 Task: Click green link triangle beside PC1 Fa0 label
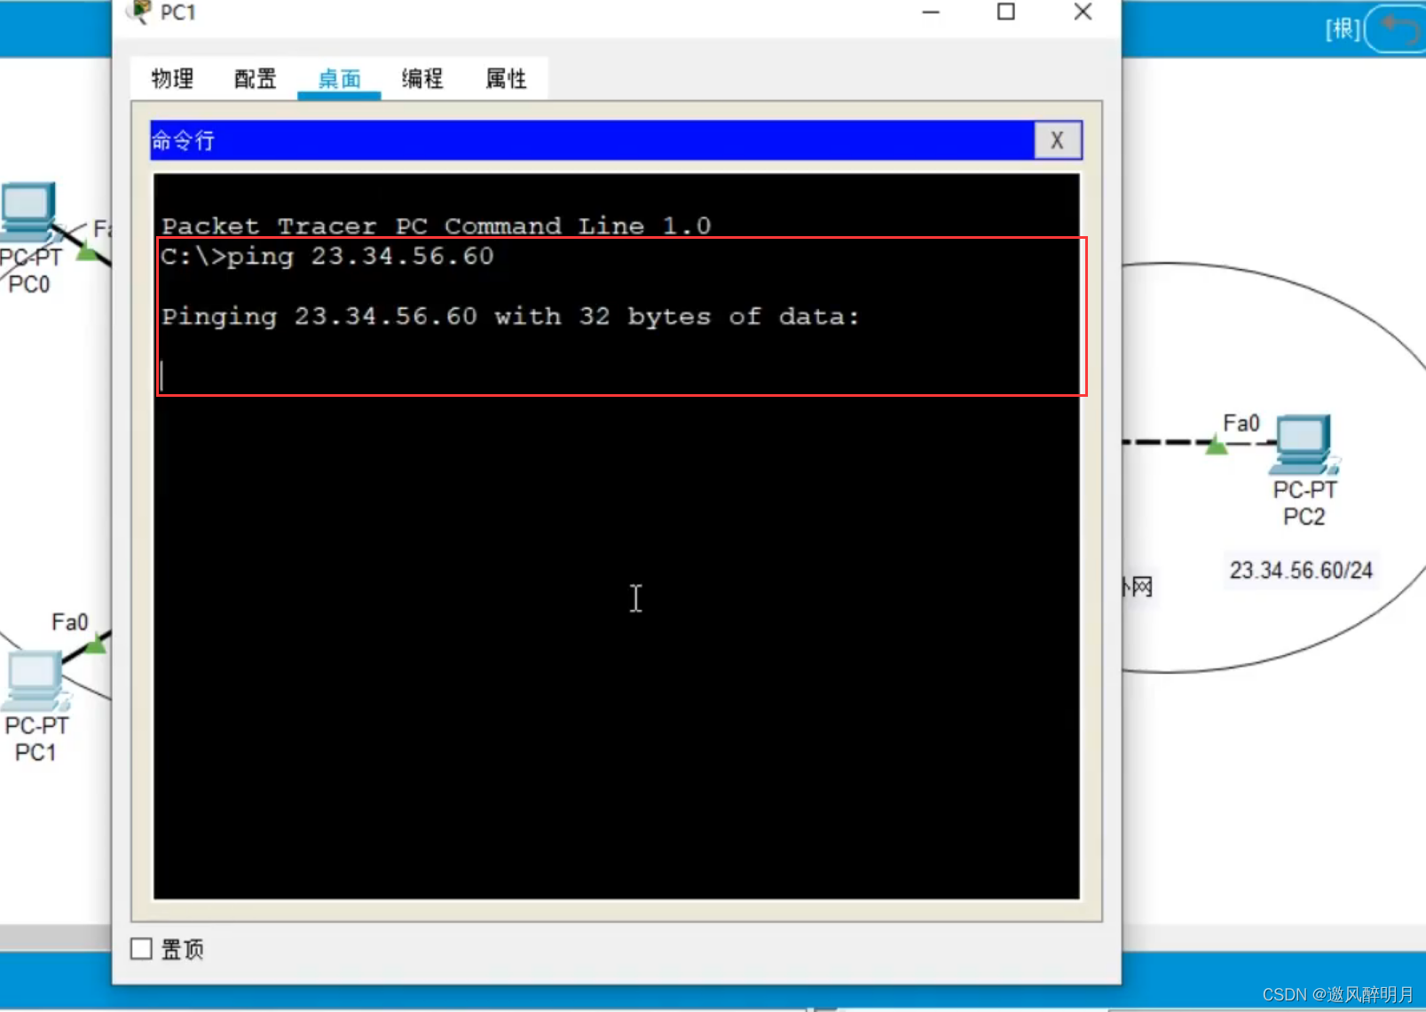96,645
